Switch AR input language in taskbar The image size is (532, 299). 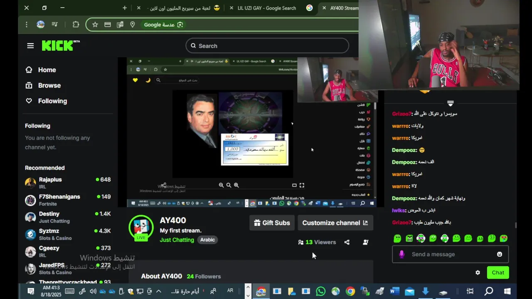click(x=230, y=291)
